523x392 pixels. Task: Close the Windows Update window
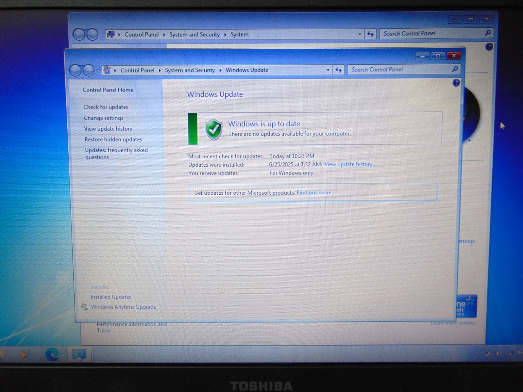(x=454, y=56)
